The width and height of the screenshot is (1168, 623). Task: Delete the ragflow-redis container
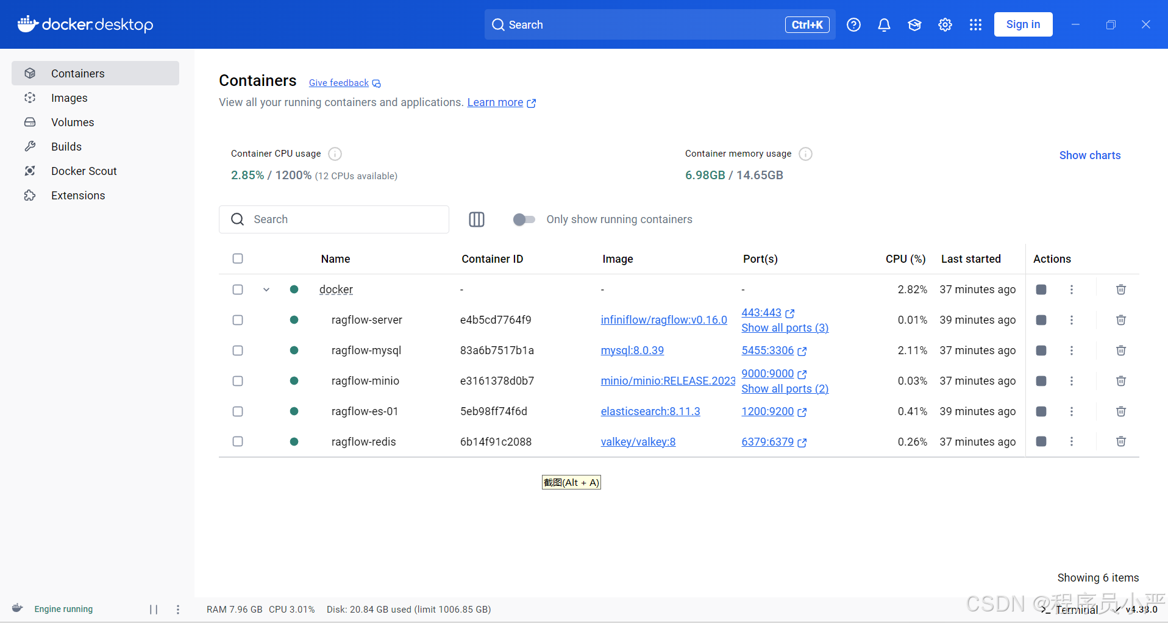coord(1120,441)
